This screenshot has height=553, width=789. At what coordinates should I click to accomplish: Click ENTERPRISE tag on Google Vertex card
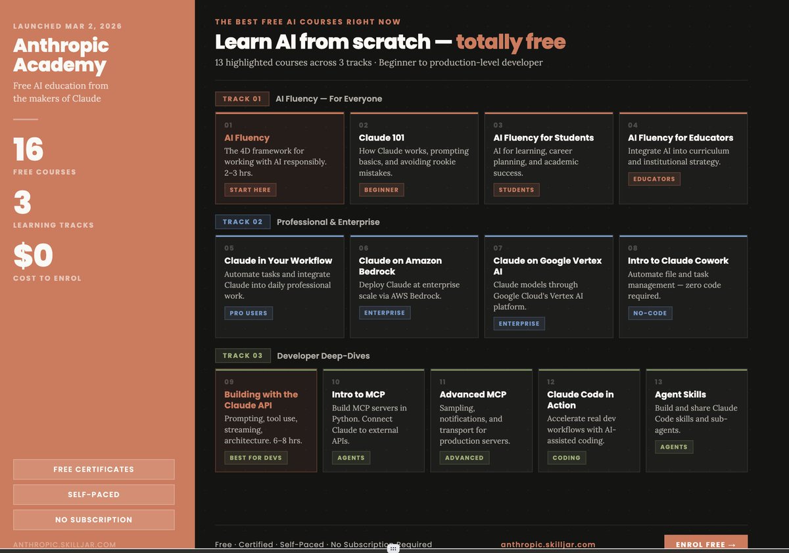(x=519, y=323)
